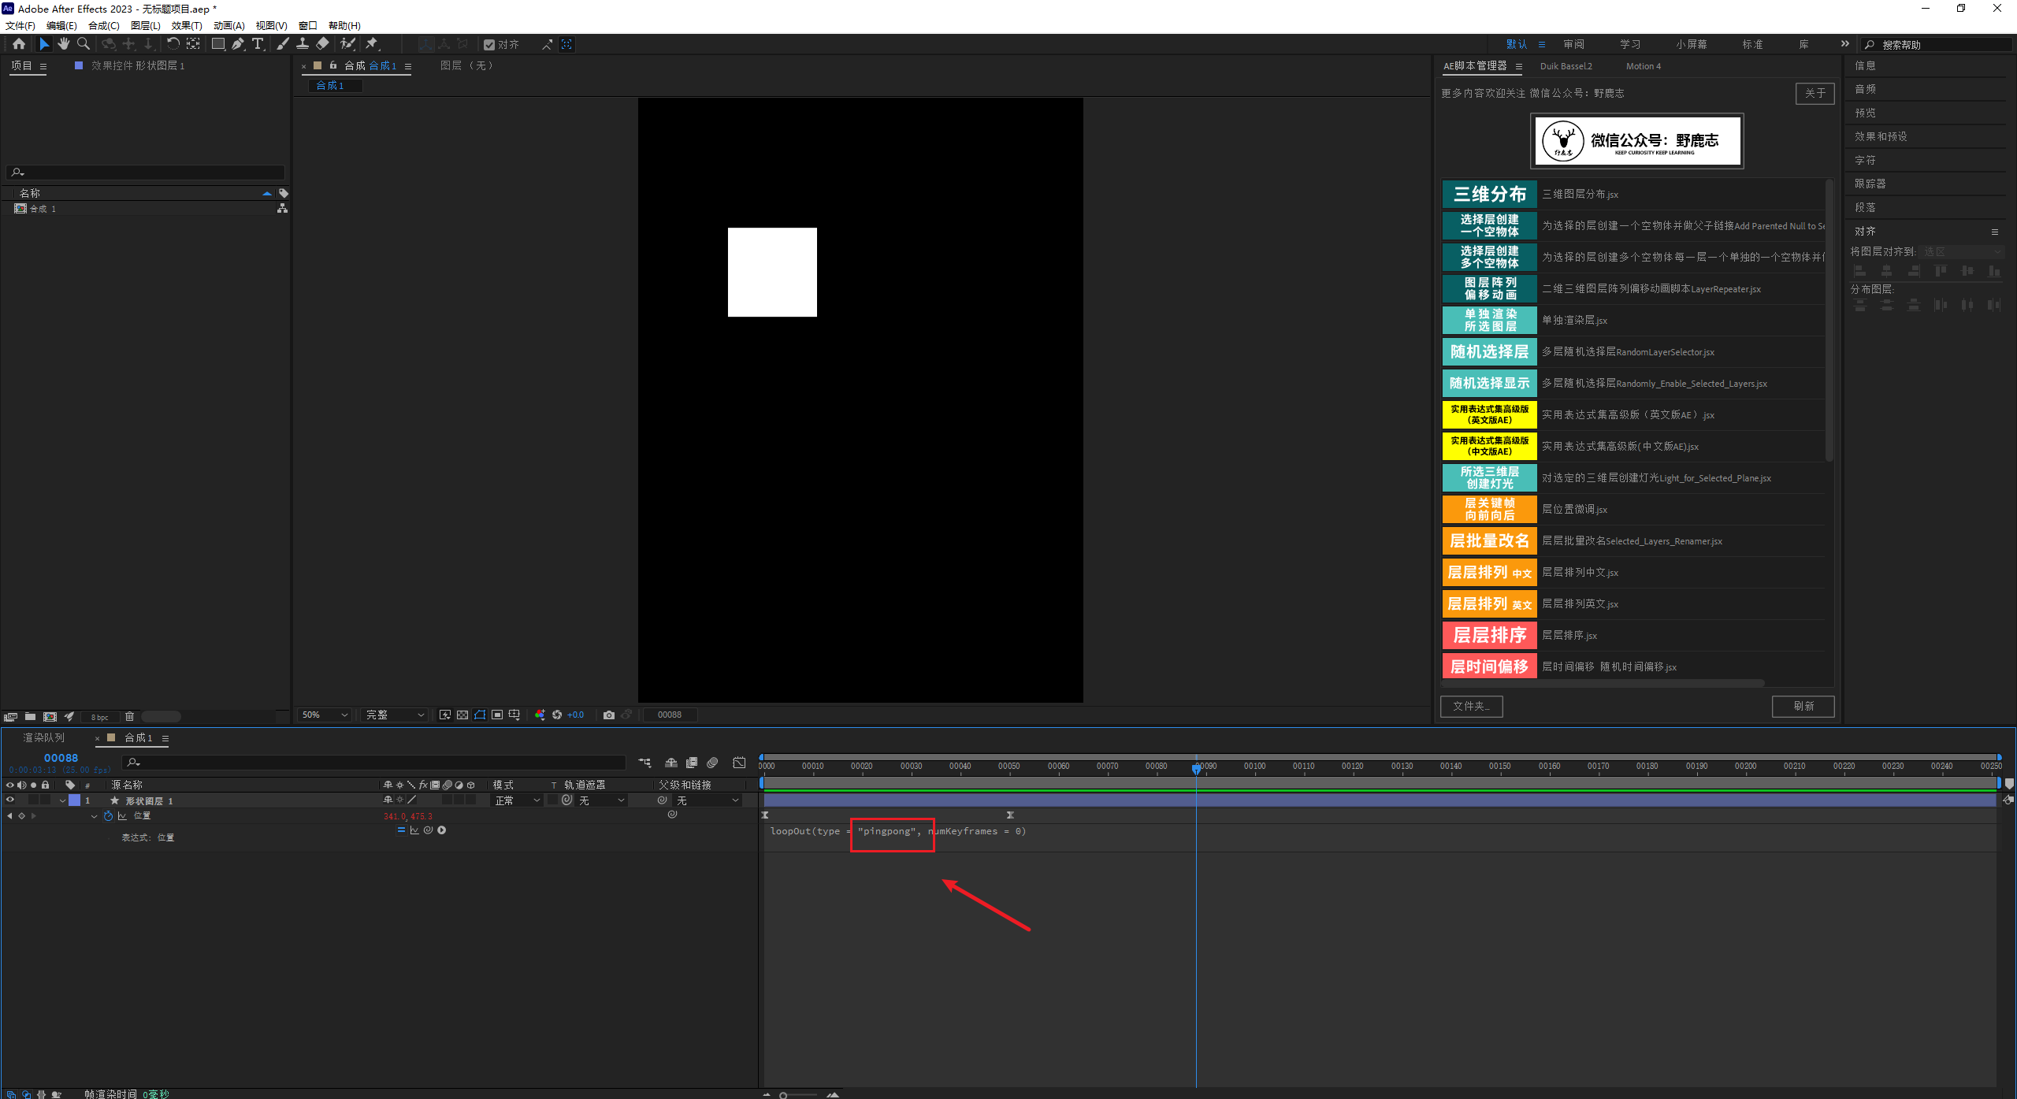Click the position stopwatch icon

pos(108,816)
